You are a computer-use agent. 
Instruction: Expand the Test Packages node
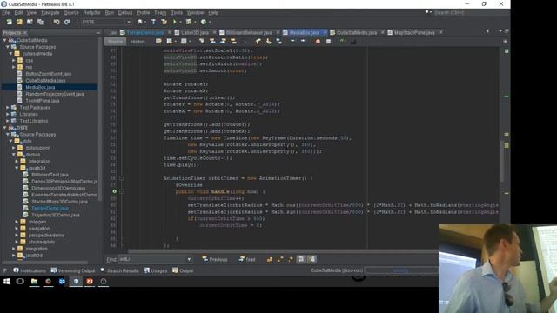[8, 107]
